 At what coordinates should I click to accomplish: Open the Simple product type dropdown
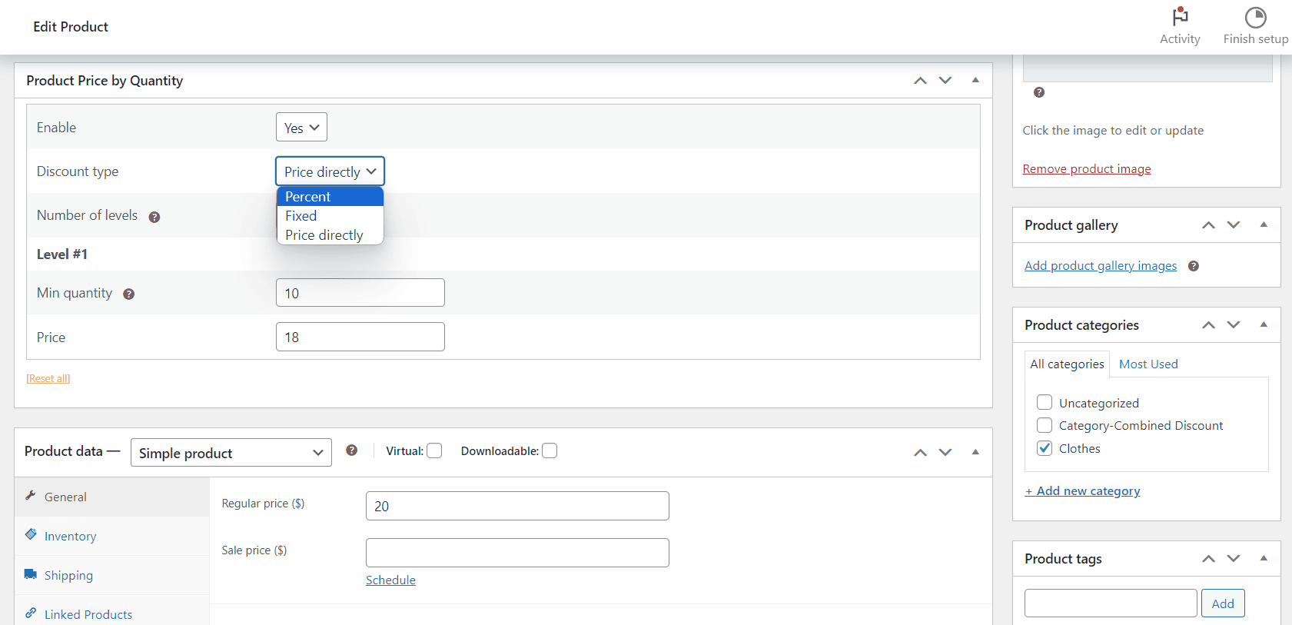pos(231,453)
